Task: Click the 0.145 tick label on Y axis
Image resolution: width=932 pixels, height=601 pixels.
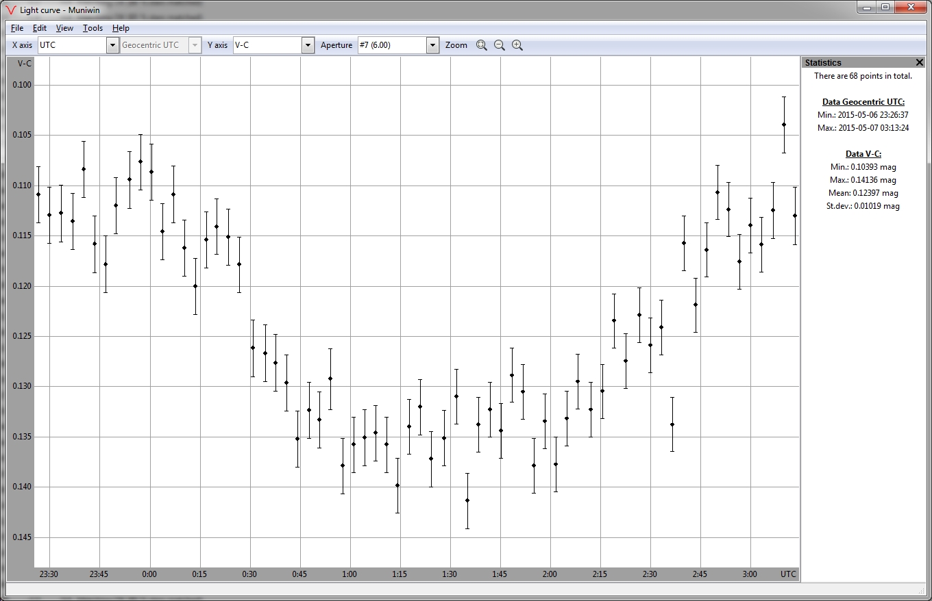Action: pyautogui.click(x=21, y=537)
